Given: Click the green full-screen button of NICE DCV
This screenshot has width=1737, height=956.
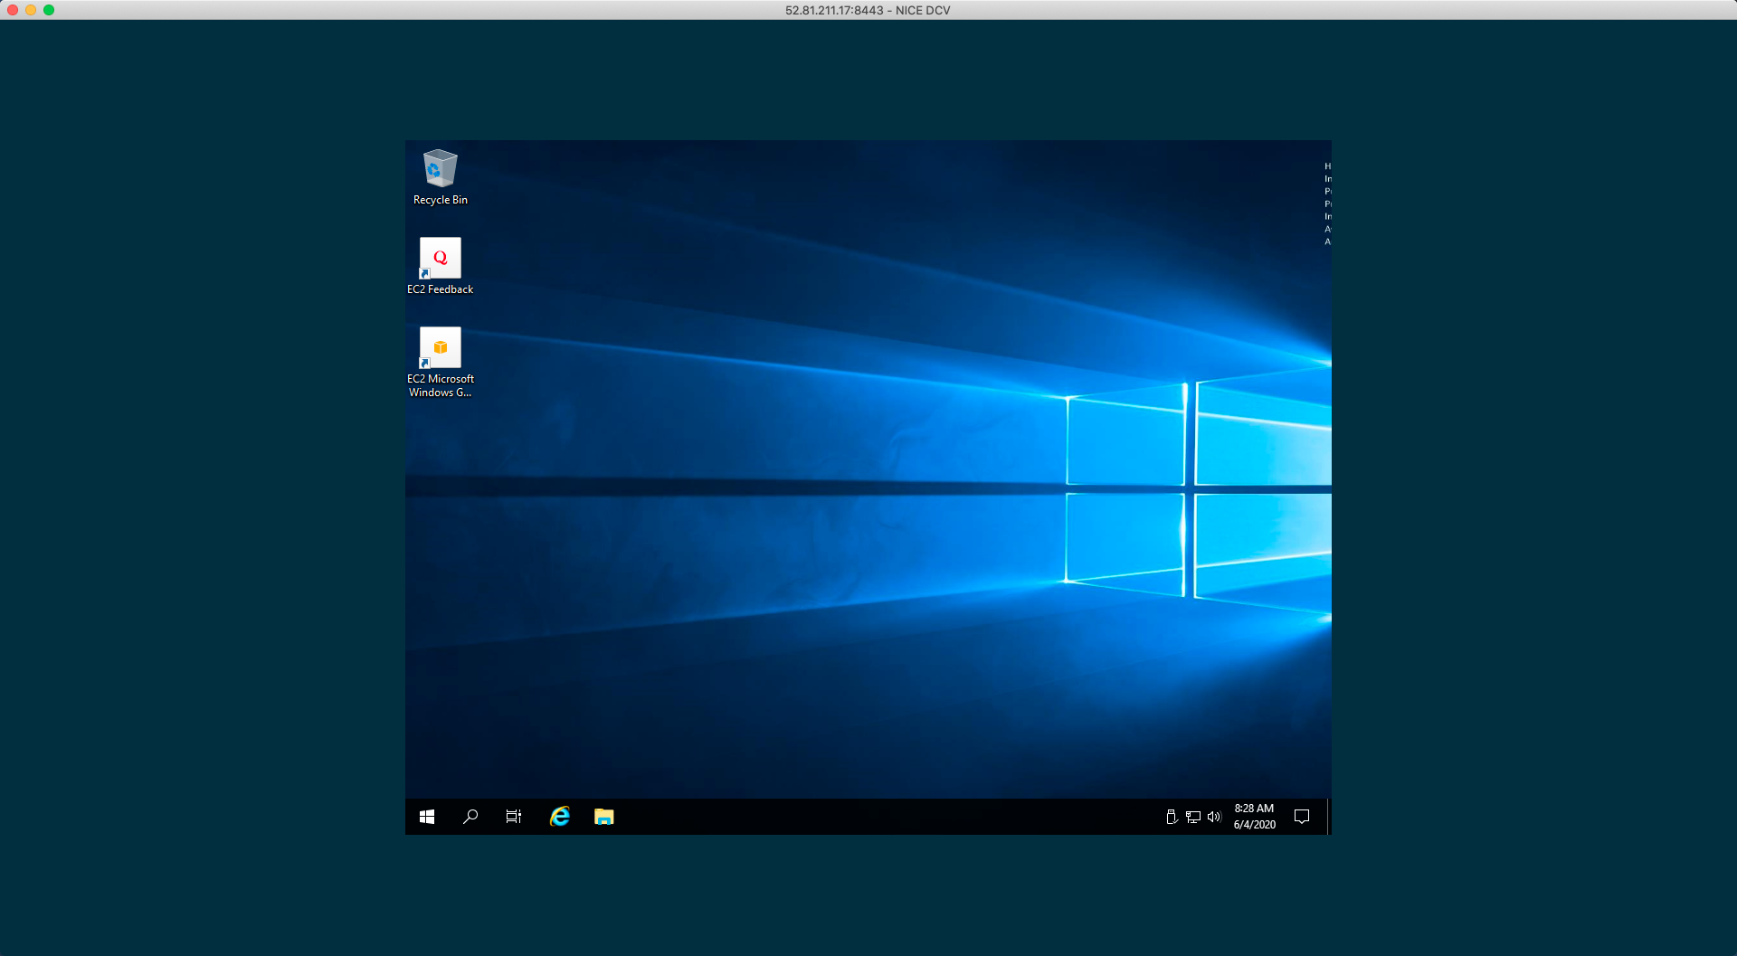Looking at the screenshot, I should click(49, 10).
